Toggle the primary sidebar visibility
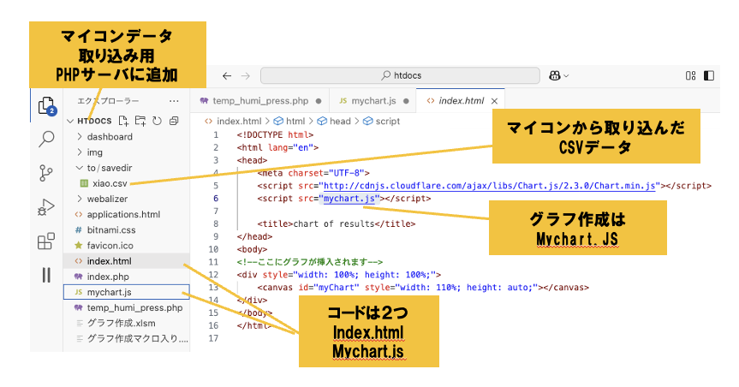 (x=709, y=75)
